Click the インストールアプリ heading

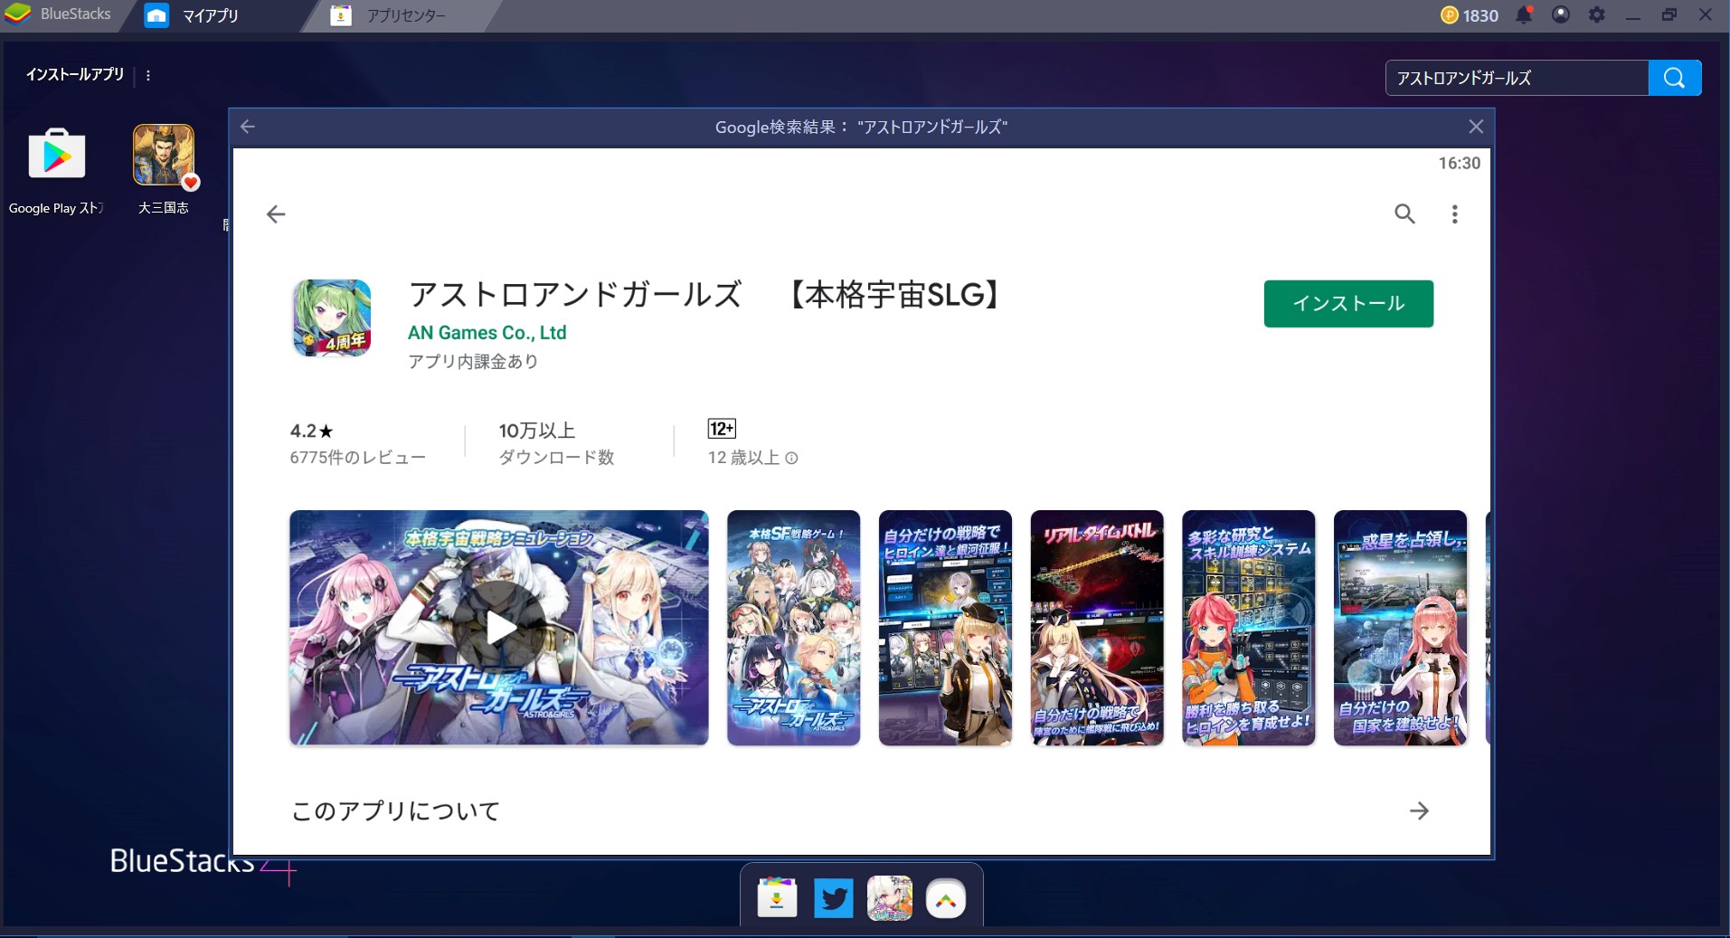[75, 75]
